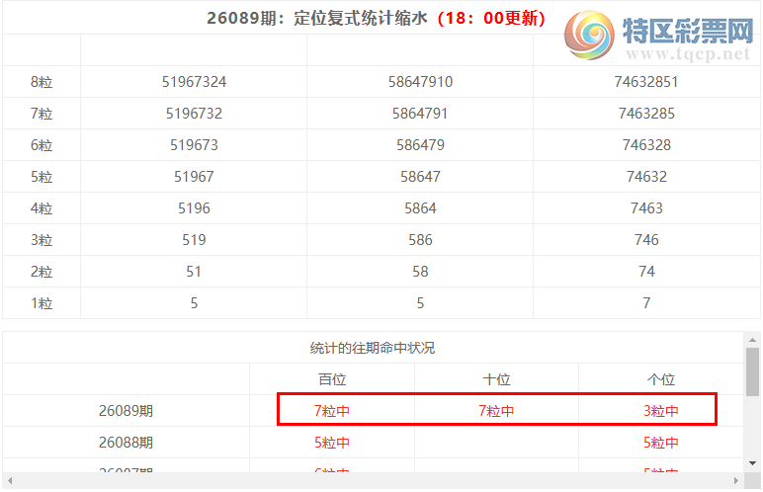Click the up arrow on vertical scrollbar
763x492 pixels.
coord(753,339)
